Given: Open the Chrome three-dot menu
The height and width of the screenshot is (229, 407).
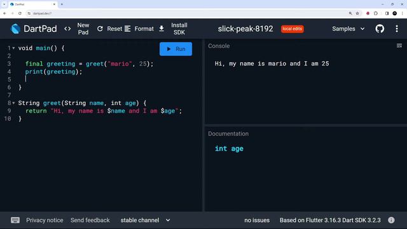Looking at the screenshot, I should [403, 13].
